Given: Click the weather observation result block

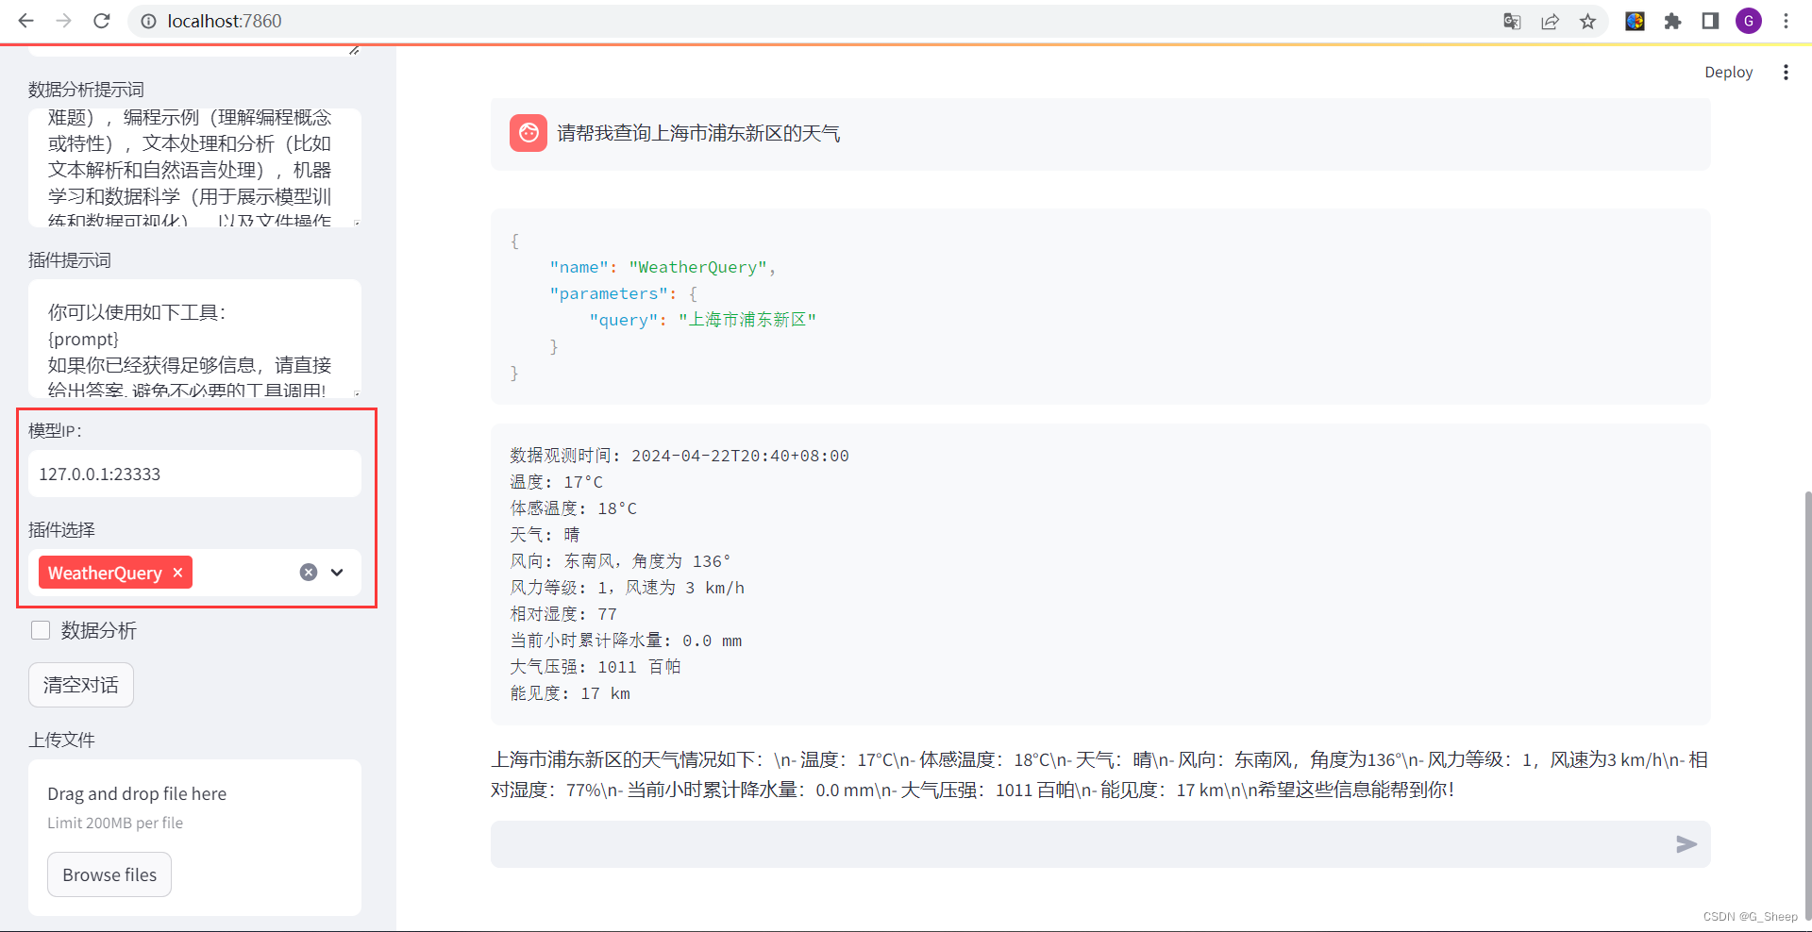Looking at the screenshot, I should point(1100,574).
